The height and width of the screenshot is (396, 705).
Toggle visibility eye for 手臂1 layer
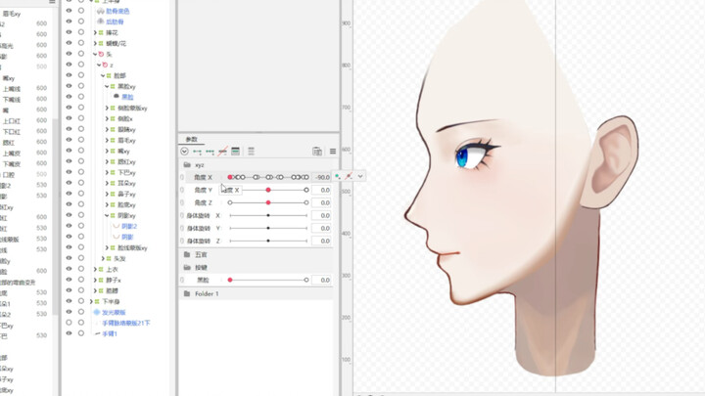[69, 333]
